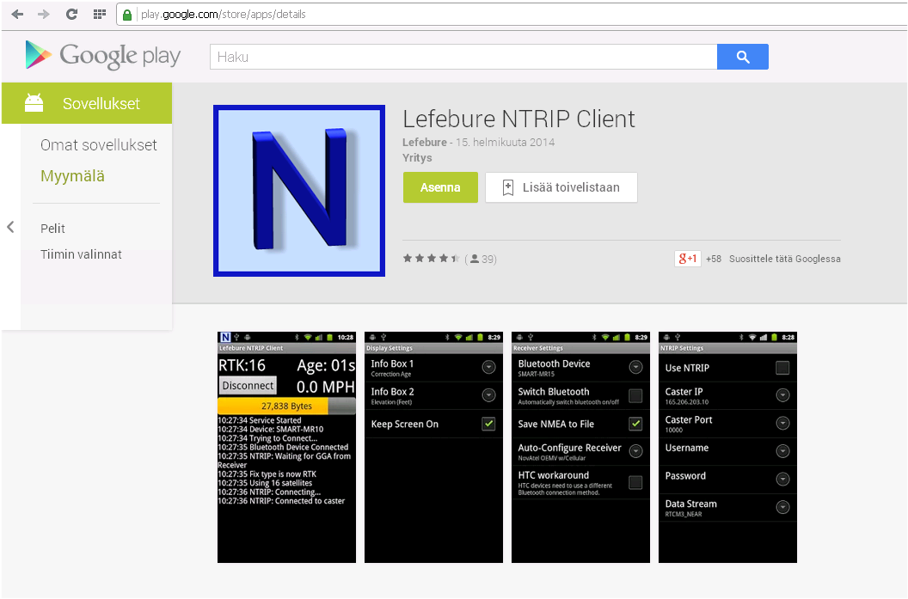Open Info Box 1 dropdown arrow
This screenshot has height=599, width=908.
coord(488,367)
